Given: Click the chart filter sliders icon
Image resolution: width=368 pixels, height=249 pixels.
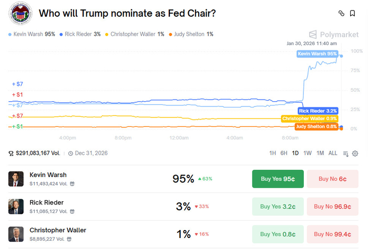Looking at the screenshot, I should click(345, 154).
